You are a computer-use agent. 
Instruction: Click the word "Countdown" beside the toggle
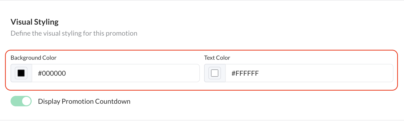point(113,101)
